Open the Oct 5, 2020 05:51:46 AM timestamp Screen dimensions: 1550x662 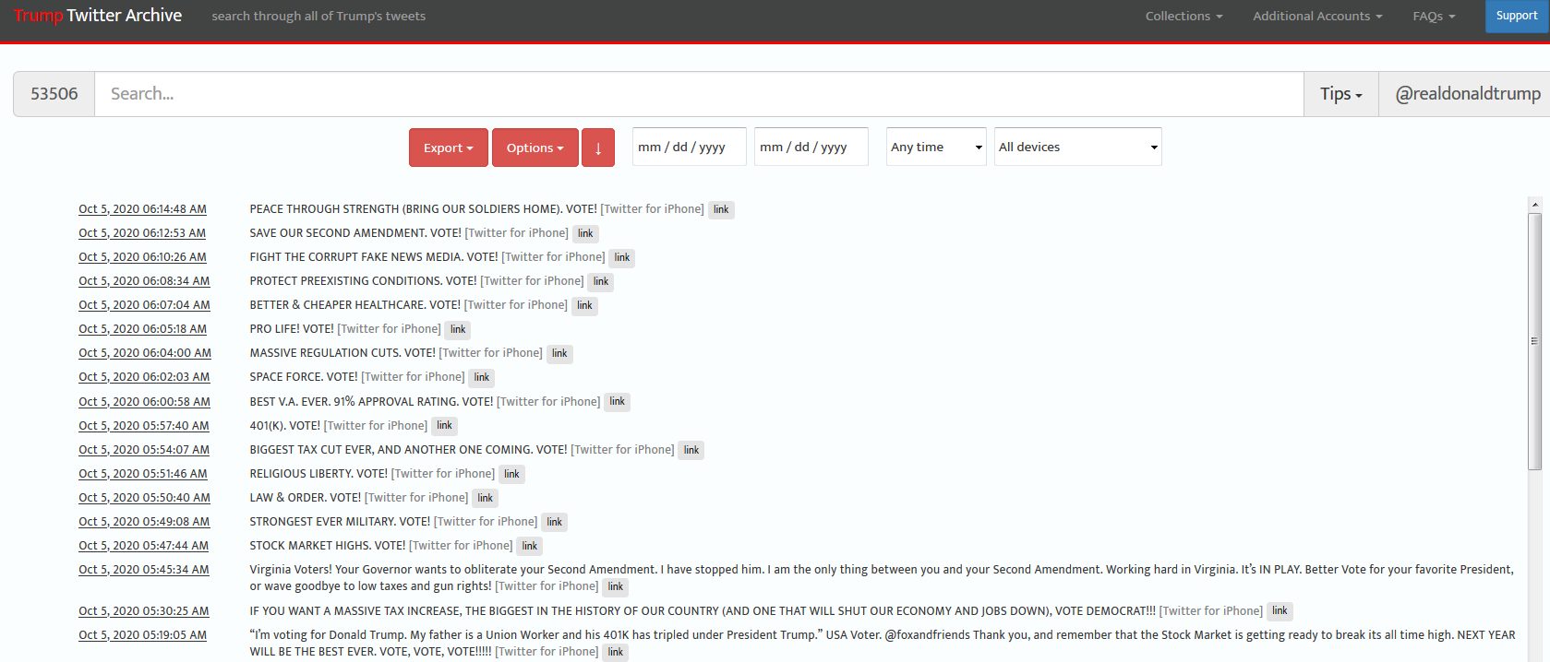click(143, 474)
